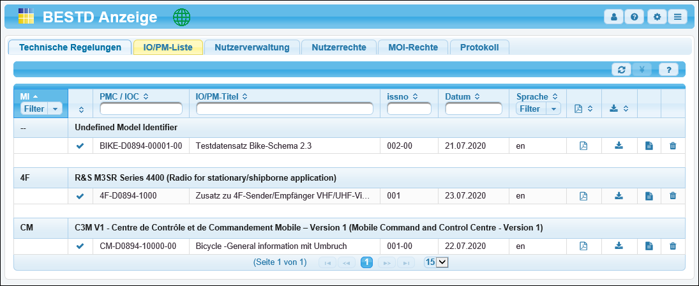
Task: Jump to first page in paginator
Action: click(327, 262)
